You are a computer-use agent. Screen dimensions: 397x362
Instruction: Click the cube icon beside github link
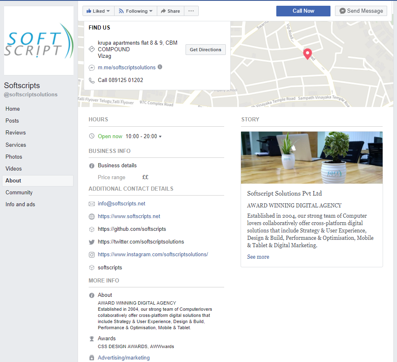[92, 229]
